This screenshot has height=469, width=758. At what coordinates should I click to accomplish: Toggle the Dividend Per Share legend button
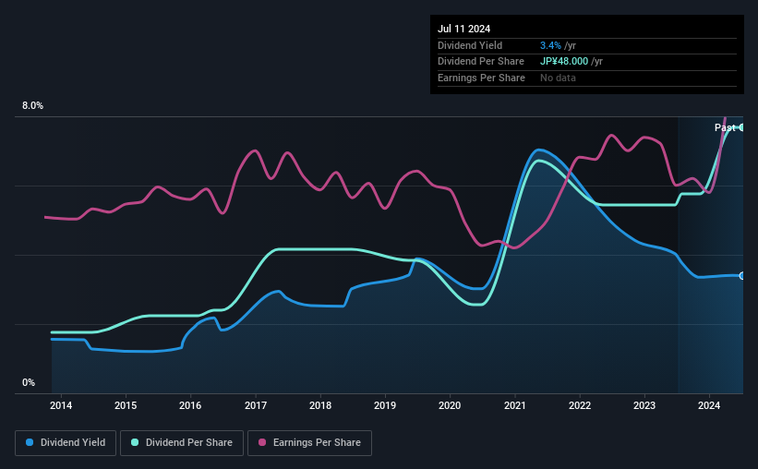(182, 443)
